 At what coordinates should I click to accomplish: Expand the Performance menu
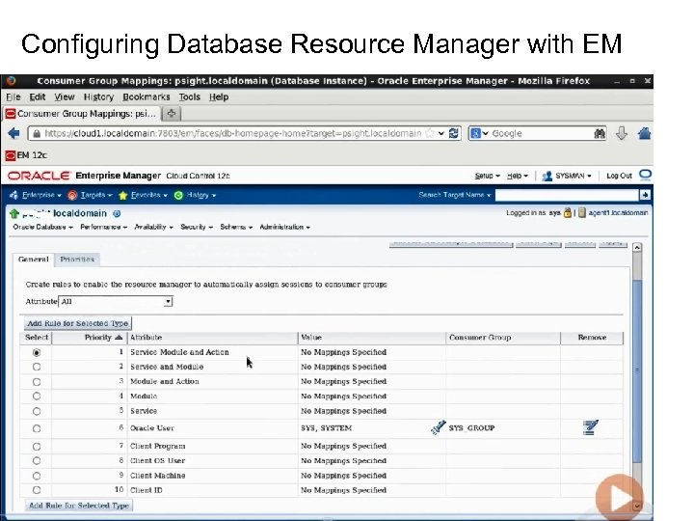103,227
